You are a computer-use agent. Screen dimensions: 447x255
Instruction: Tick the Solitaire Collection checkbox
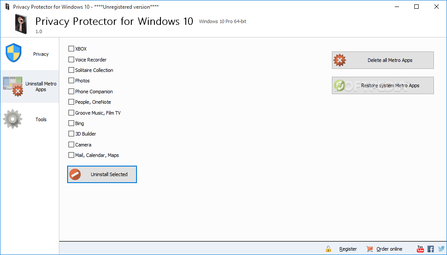click(71, 70)
